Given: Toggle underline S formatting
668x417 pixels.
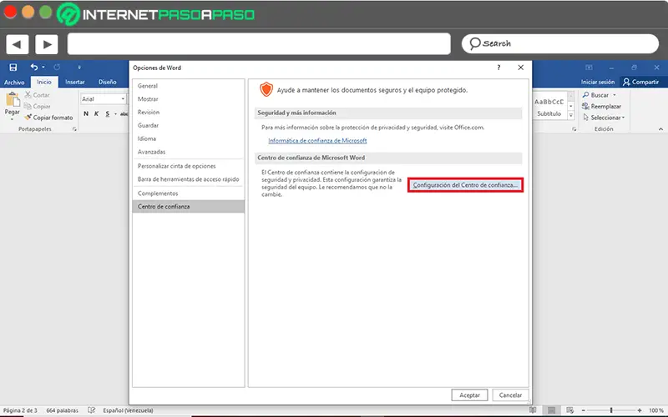Looking at the screenshot, I should (108, 113).
